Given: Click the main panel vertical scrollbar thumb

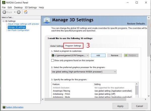Looking at the screenshot, I should [x=149, y=38].
